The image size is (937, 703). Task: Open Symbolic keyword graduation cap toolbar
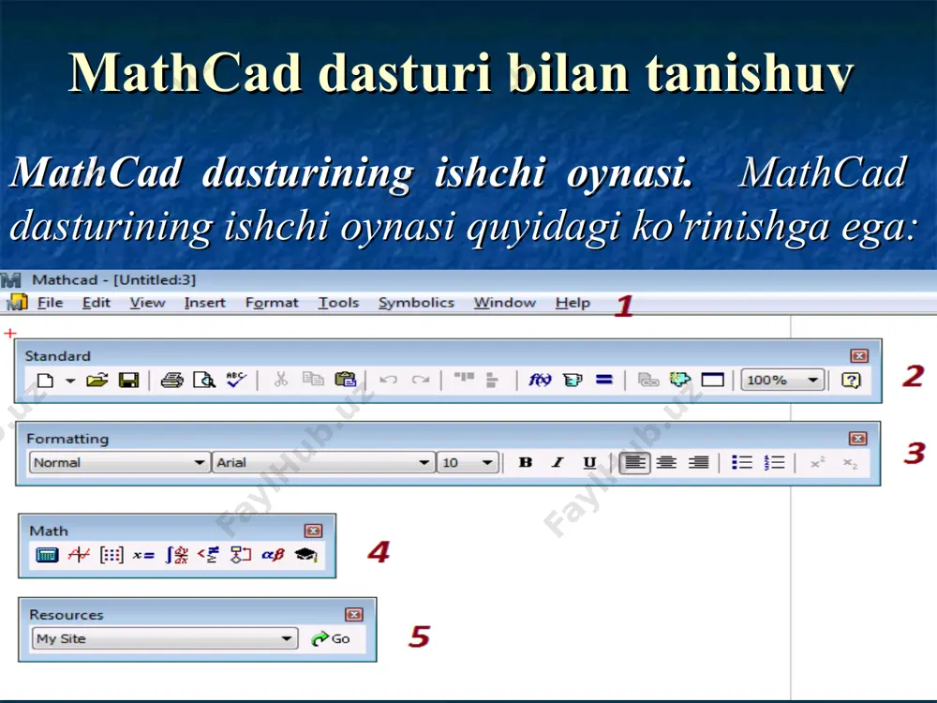(x=306, y=555)
